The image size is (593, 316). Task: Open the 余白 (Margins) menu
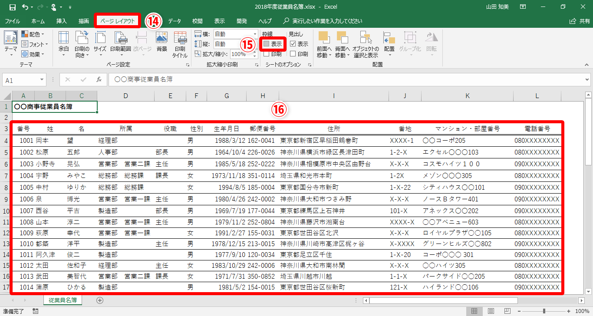coord(63,45)
